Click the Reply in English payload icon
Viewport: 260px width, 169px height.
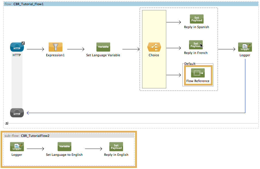click(x=116, y=147)
